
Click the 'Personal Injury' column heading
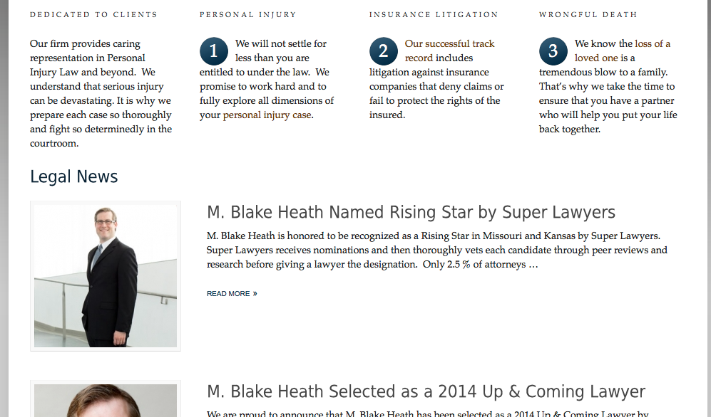[x=248, y=14]
